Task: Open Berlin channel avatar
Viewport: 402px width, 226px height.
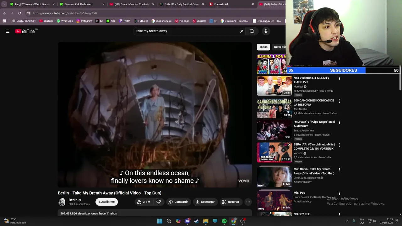Action: point(62,202)
